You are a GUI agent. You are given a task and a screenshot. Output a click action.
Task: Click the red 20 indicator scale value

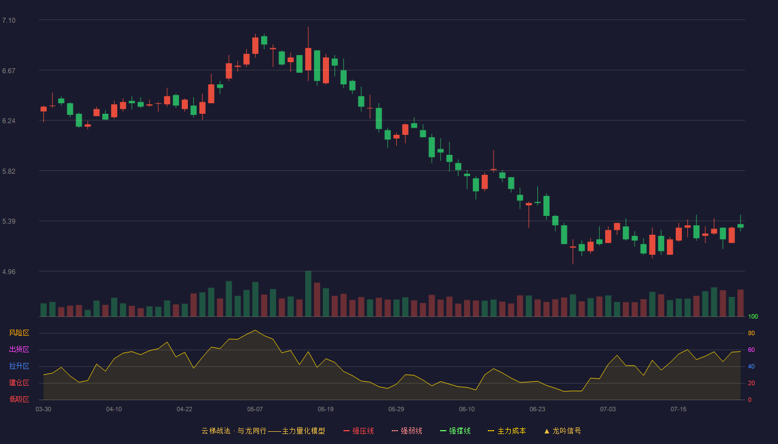[751, 383]
